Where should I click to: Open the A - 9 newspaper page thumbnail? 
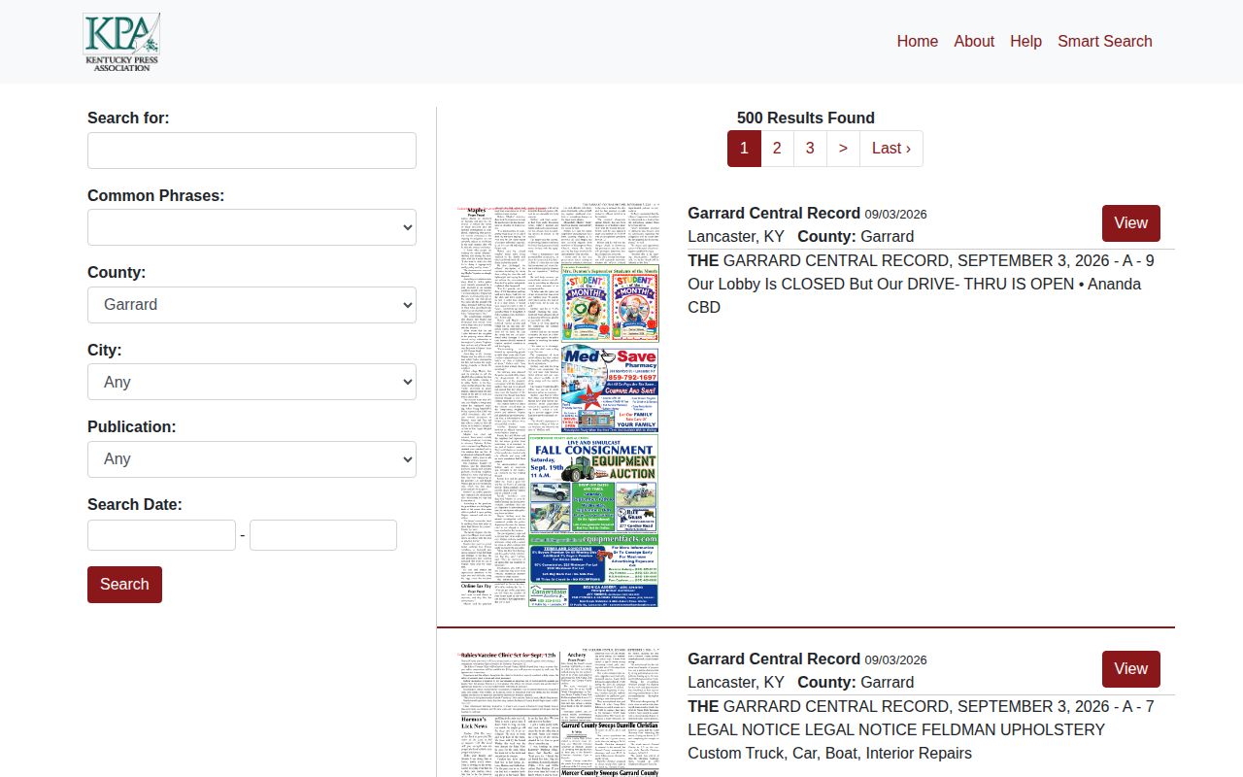(560, 406)
